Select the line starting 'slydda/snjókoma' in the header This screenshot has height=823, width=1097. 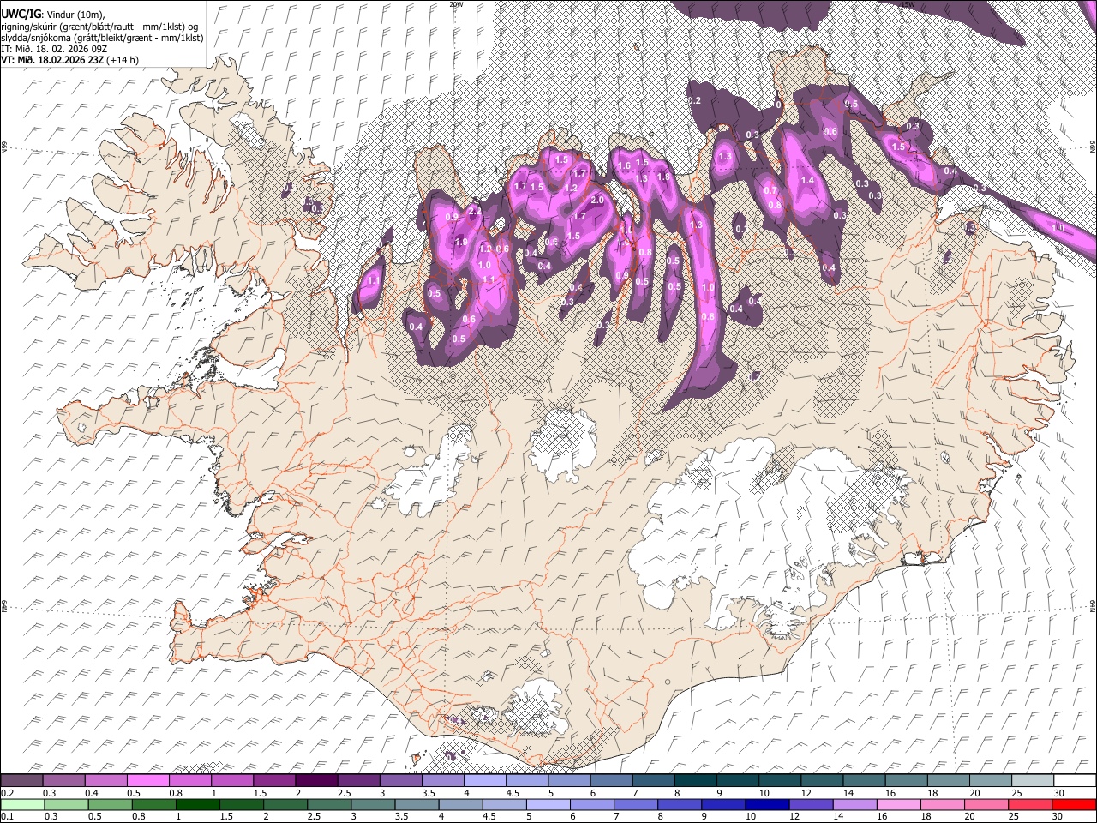[102, 38]
